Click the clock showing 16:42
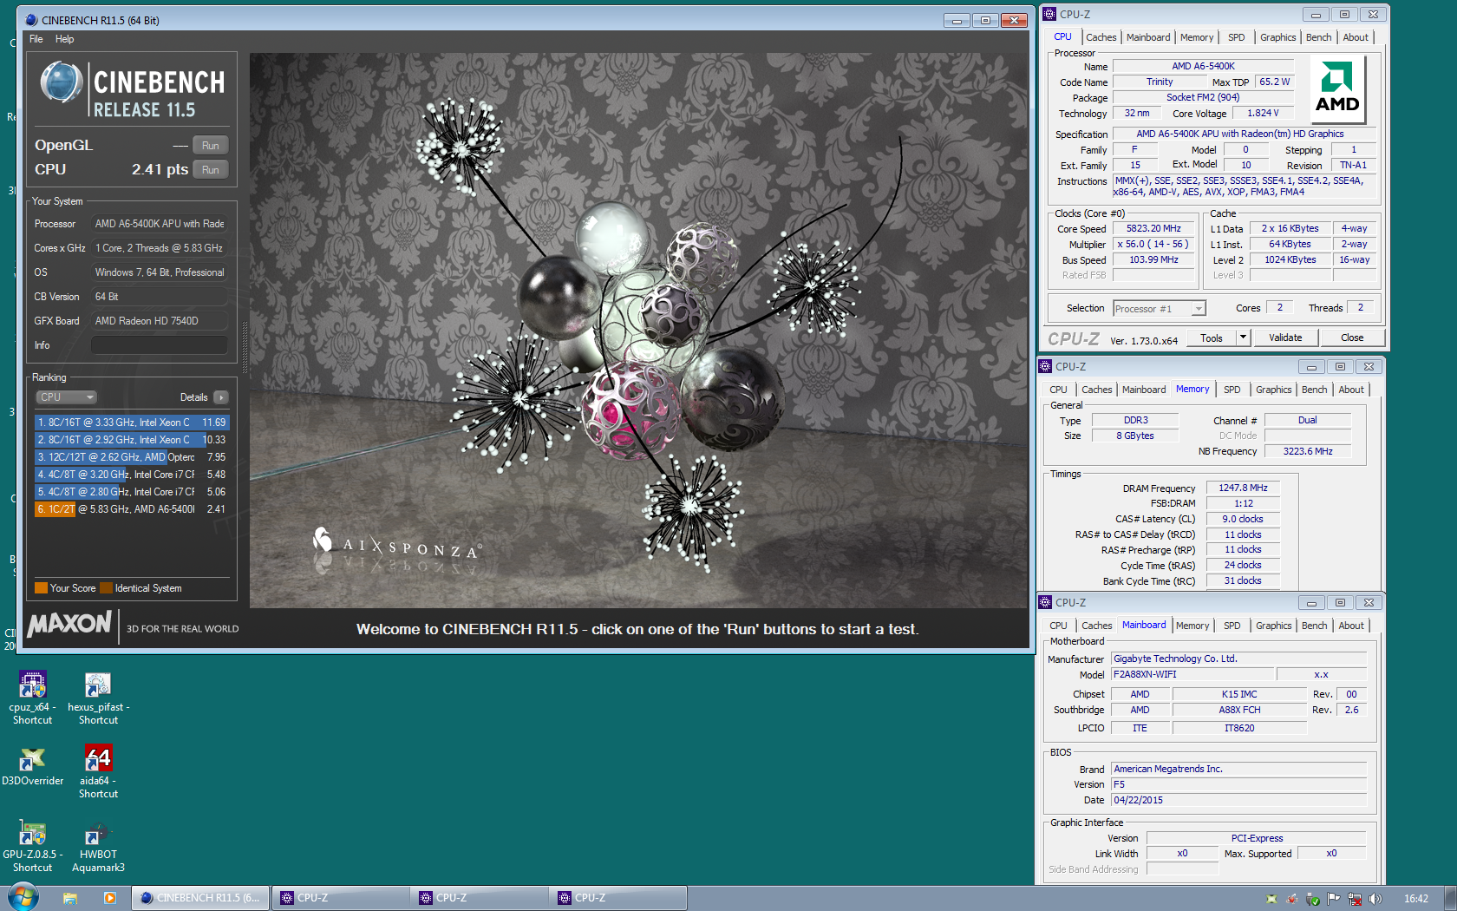1457x911 pixels. [1416, 899]
